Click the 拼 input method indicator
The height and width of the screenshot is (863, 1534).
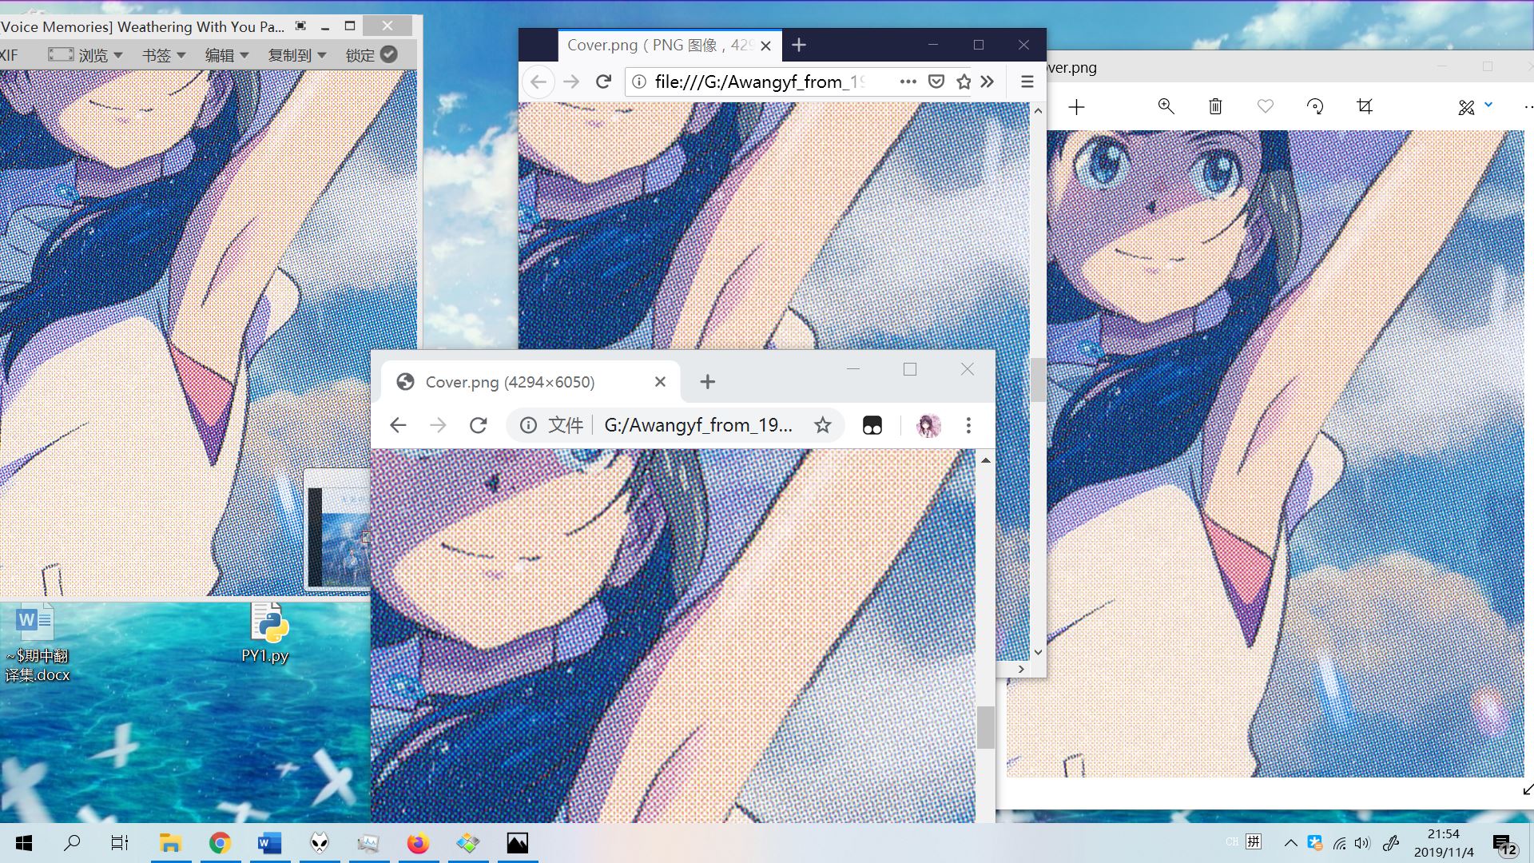[1254, 841]
